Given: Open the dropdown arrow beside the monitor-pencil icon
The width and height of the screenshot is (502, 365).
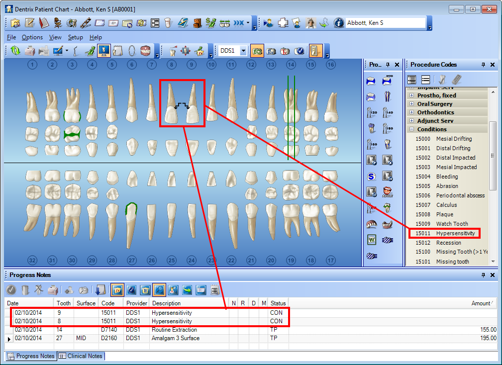Looking at the screenshot, I should (67, 51).
